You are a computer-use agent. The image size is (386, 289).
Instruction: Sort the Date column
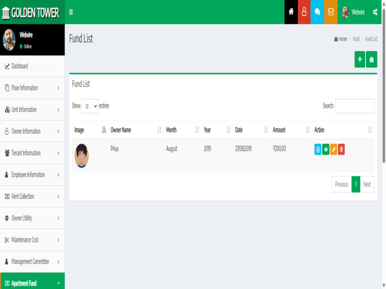[252, 130]
